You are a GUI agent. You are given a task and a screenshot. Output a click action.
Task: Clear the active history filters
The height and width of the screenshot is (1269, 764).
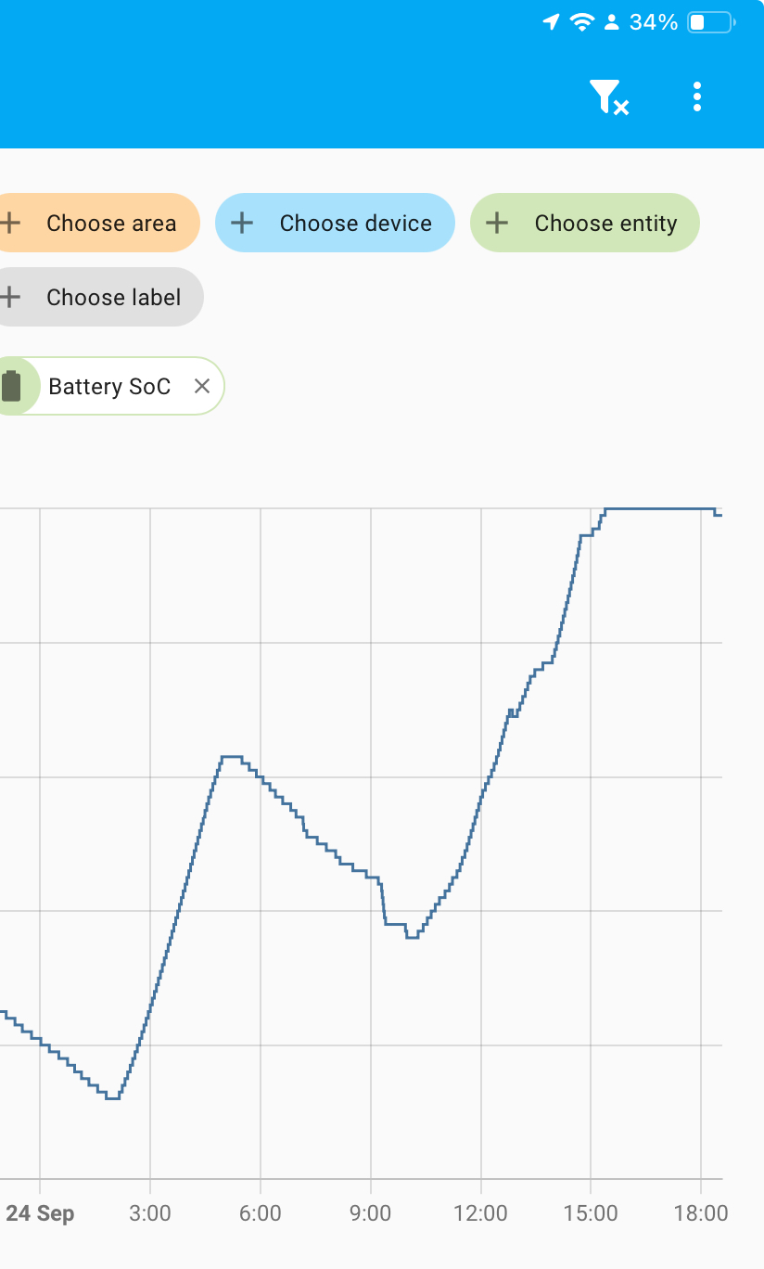[609, 96]
